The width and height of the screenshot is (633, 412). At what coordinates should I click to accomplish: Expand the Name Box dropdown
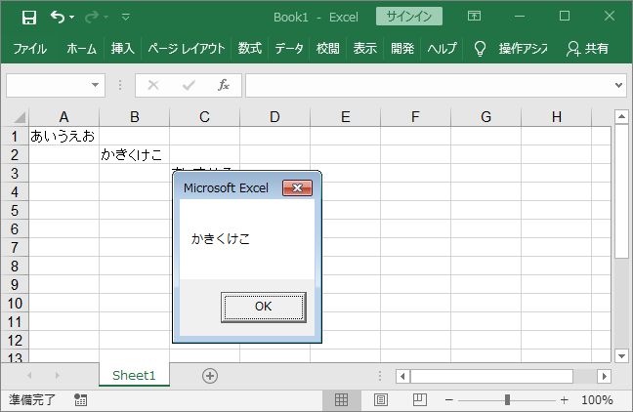coord(96,85)
